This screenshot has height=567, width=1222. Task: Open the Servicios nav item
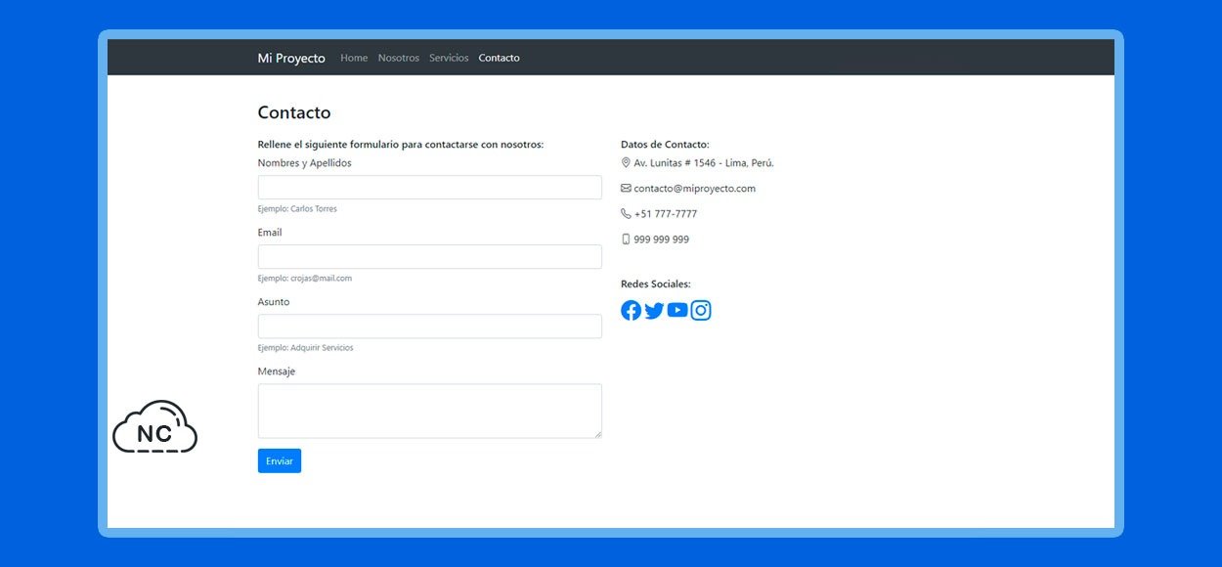pos(449,58)
